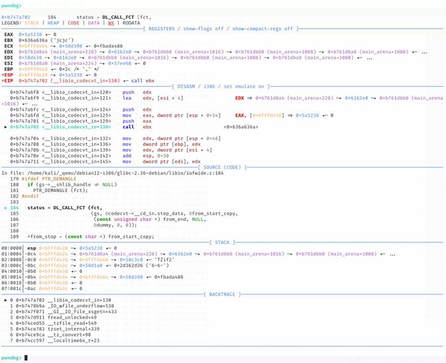The width and height of the screenshot is (446, 363).
Task: Select the EBX register value 0x636a636a
Action: coord(33,41)
